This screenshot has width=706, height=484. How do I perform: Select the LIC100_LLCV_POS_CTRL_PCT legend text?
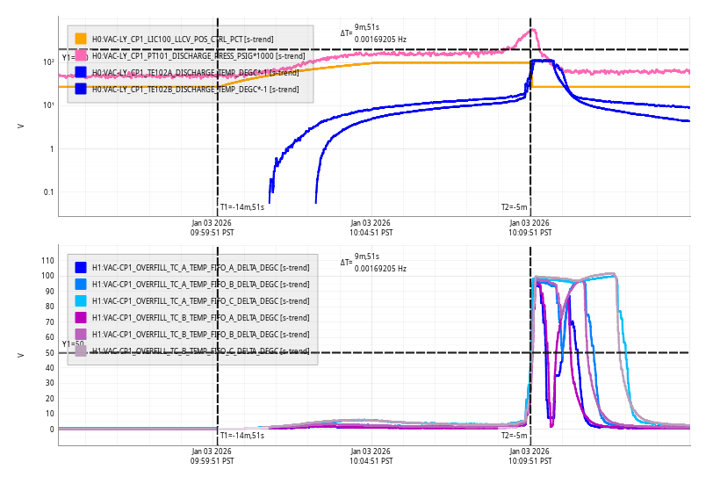(182, 40)
